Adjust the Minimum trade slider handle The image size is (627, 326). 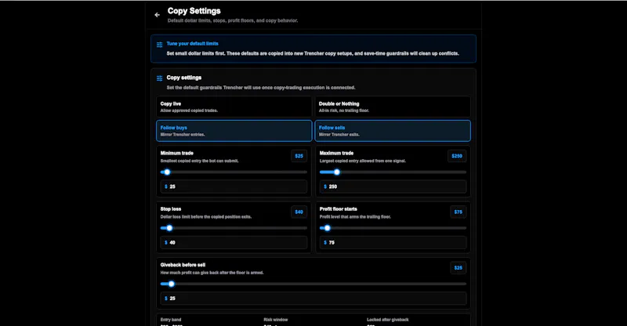(167, 172)
